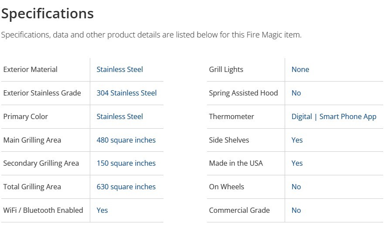Click the Grill Lights None value
The width and height of the screenshot is (388, 232).
coord(300,69)
